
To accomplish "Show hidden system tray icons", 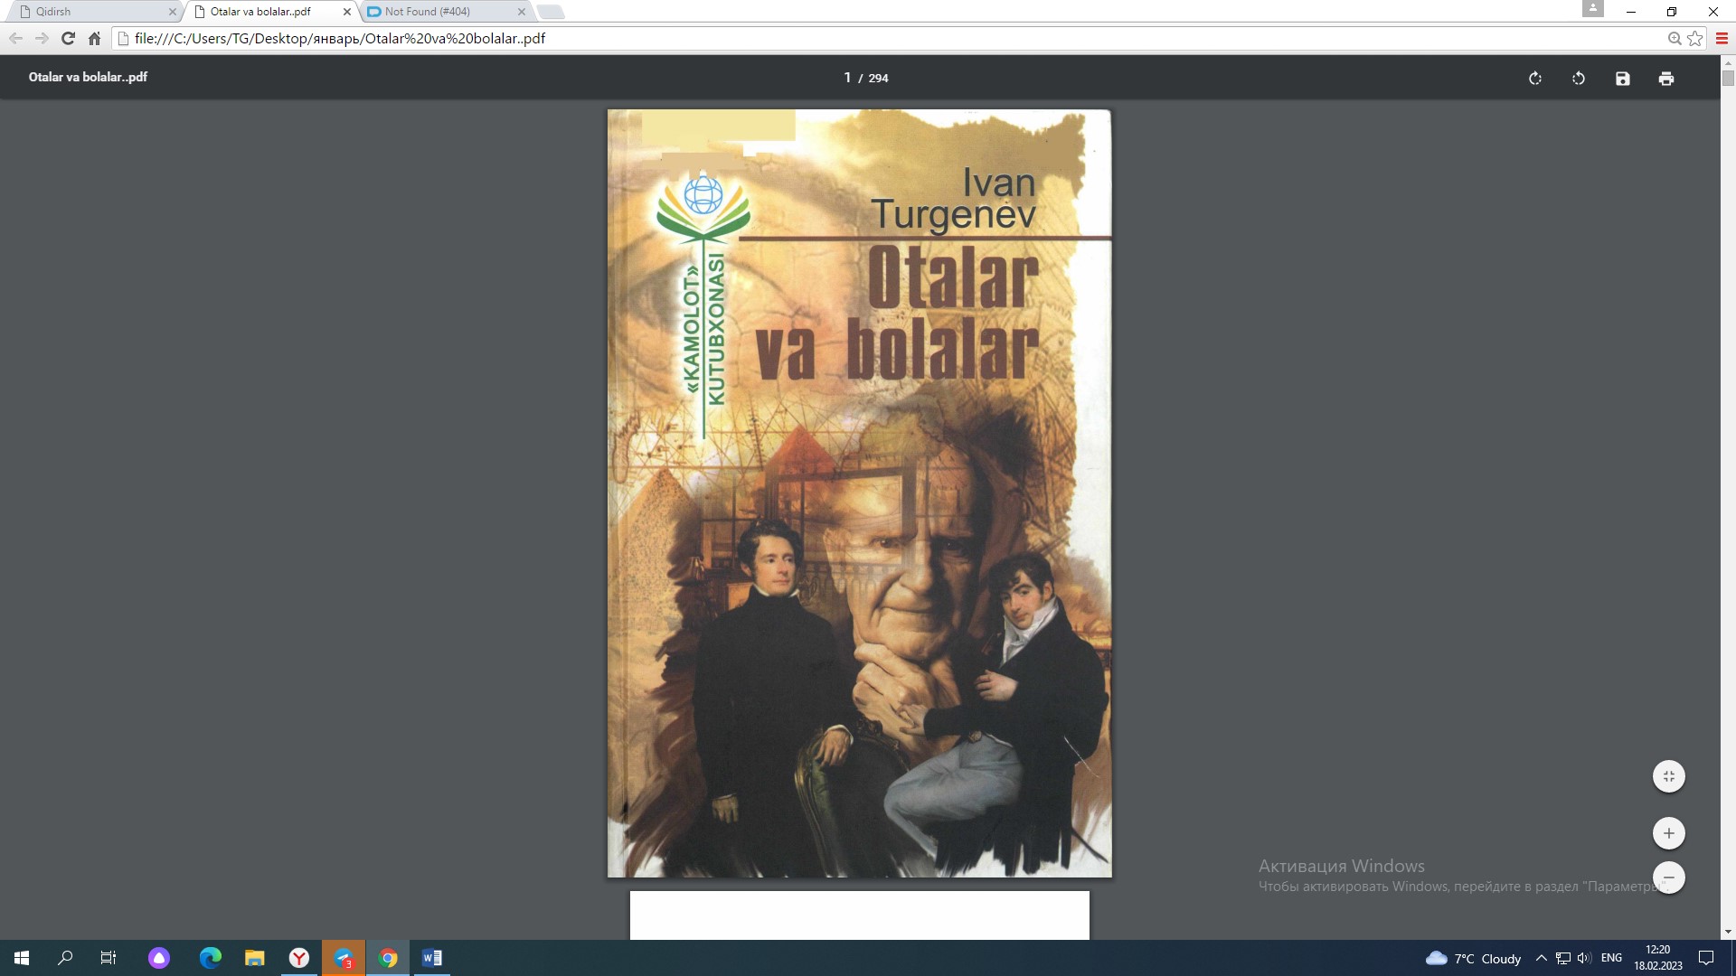I will pyautogui.click(x=1541, y=959).
